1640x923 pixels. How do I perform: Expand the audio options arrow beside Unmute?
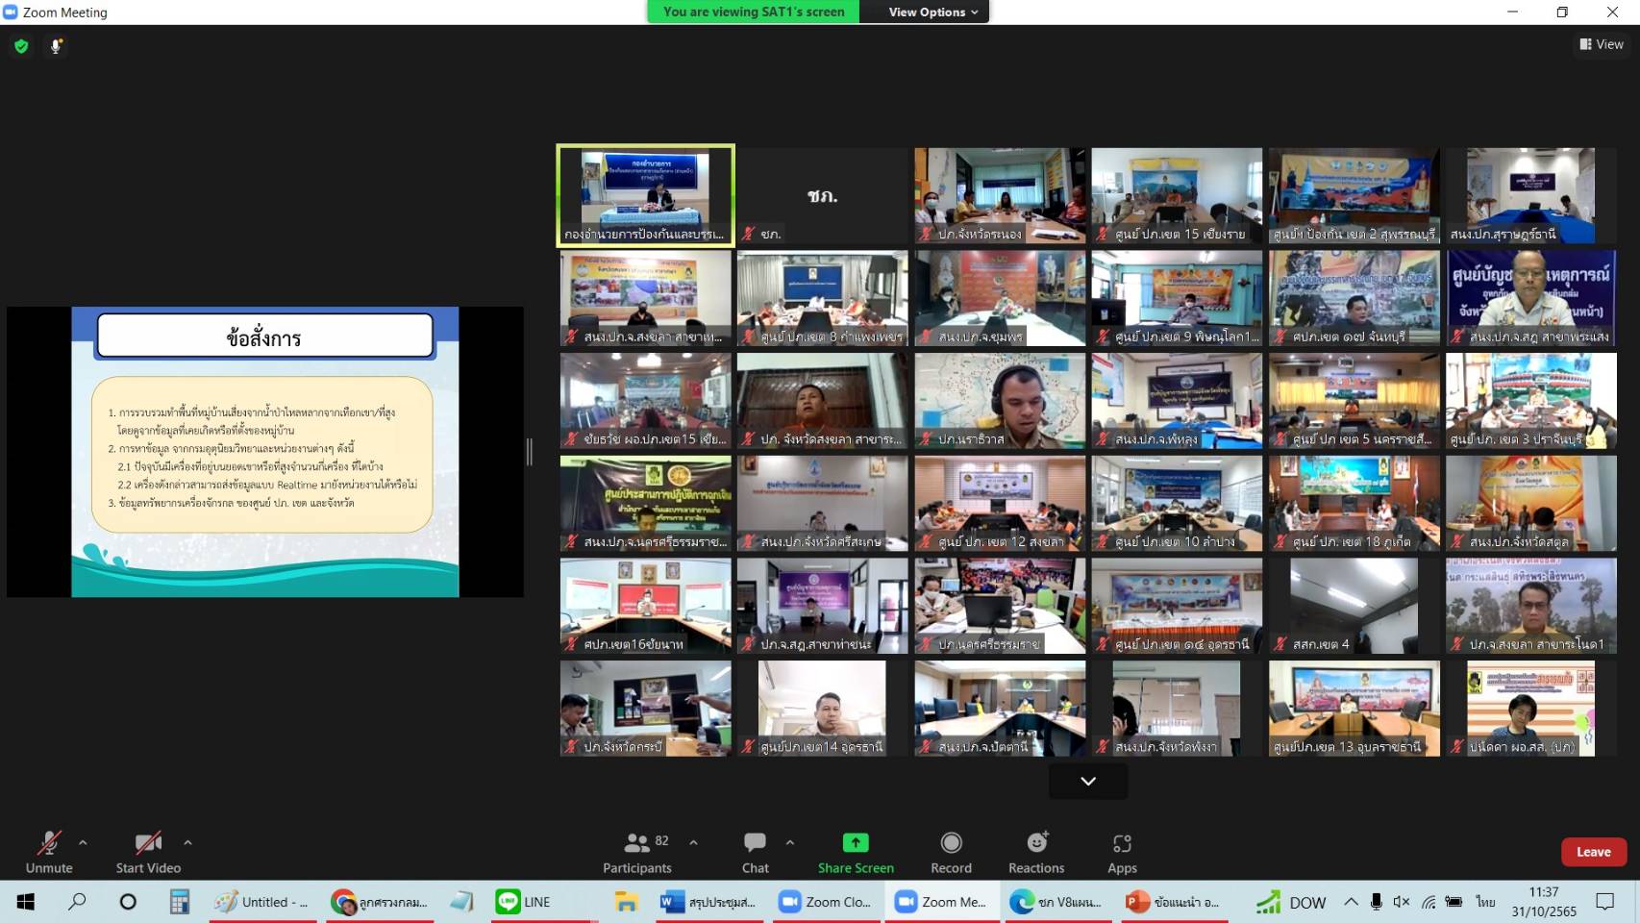(83, 842)
